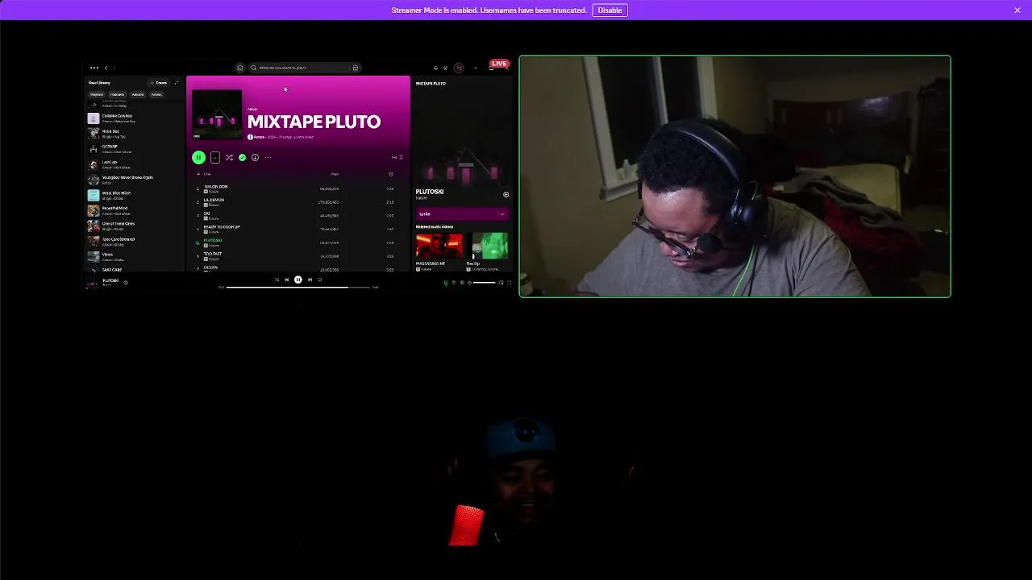
Task: Open Views in the library
Action: coord(135,257)
